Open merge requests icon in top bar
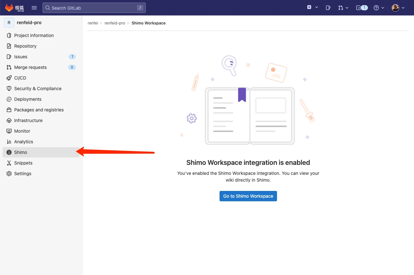The image size is (414, 275). click(340, 8)
